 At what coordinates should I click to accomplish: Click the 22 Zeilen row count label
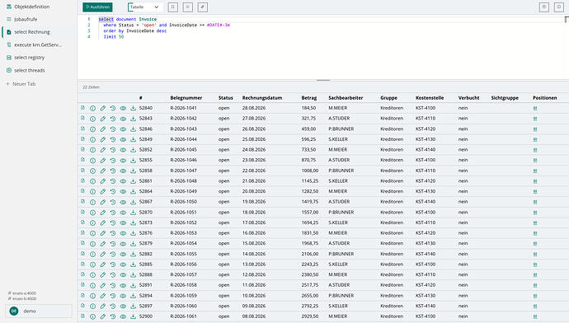point(91,87)
